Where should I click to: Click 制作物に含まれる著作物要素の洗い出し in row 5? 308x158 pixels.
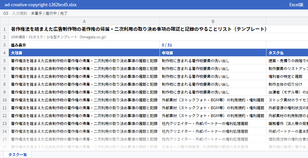(x=213, y=61)
